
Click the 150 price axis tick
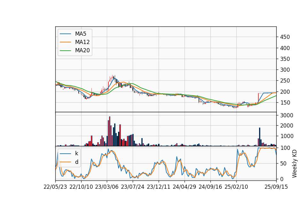(285, 102)
